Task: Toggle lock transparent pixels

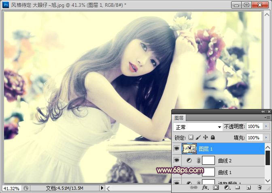Action: coord(191,138)
